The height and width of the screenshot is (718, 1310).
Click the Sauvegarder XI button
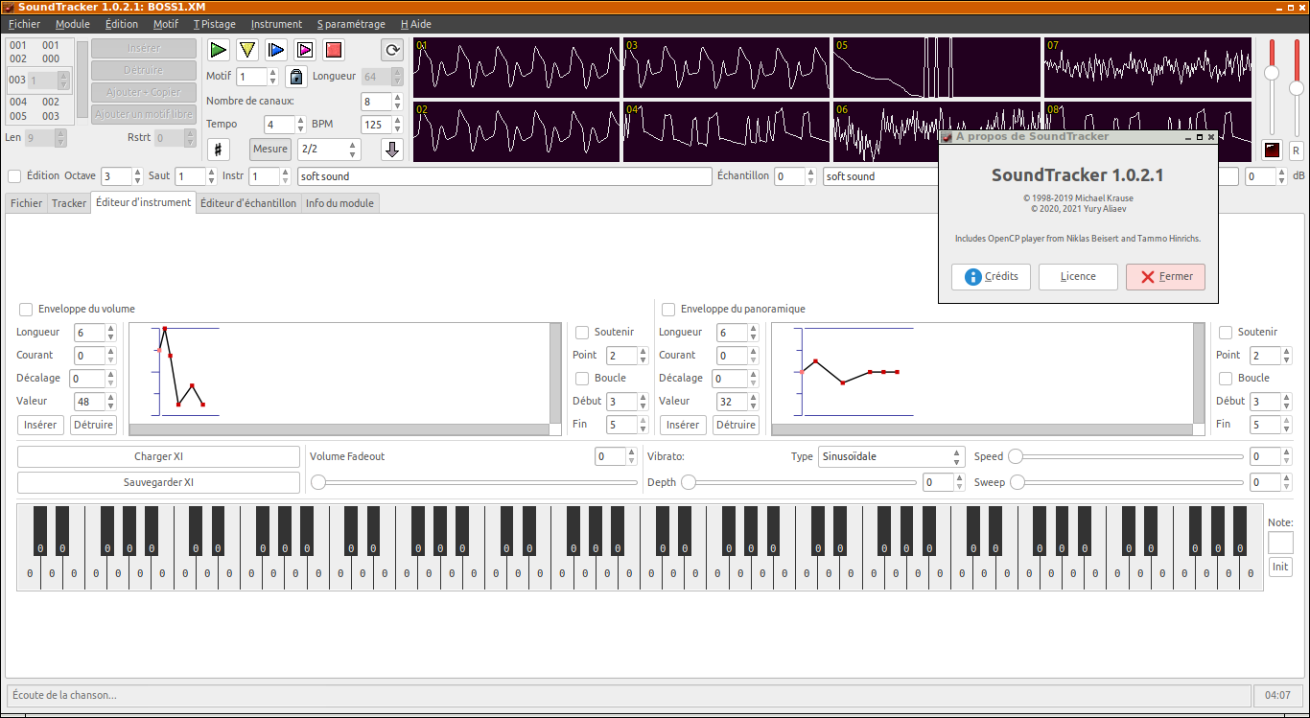(158, 482)
